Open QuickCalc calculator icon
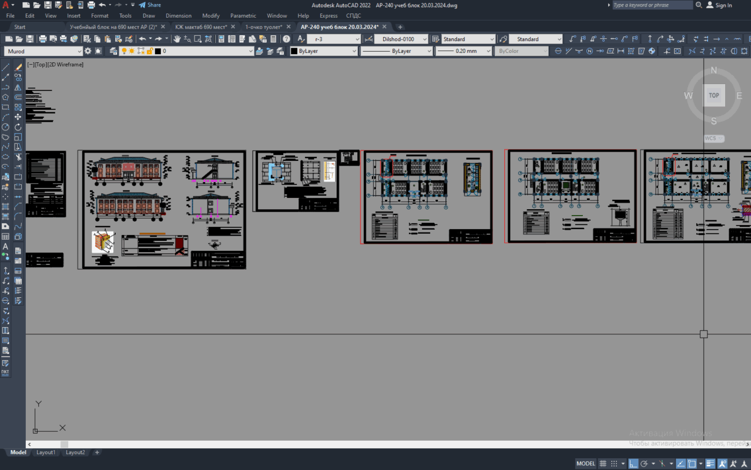The width and height of the screenshot is (751, 470). pyautogui.click(x=273, y=39)
